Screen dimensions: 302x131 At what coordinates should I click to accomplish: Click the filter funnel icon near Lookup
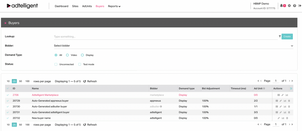[280, 37]
